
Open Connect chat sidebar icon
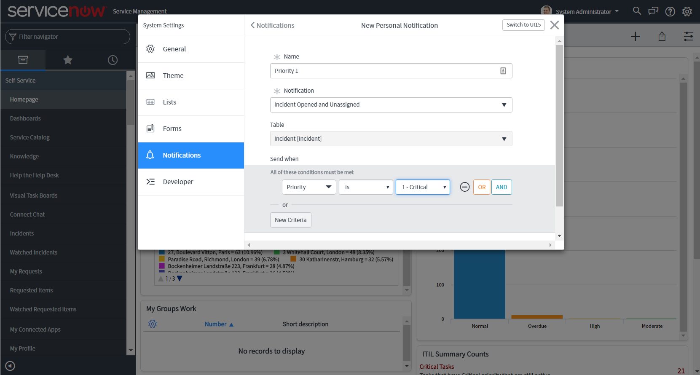[x=653, y=11]
